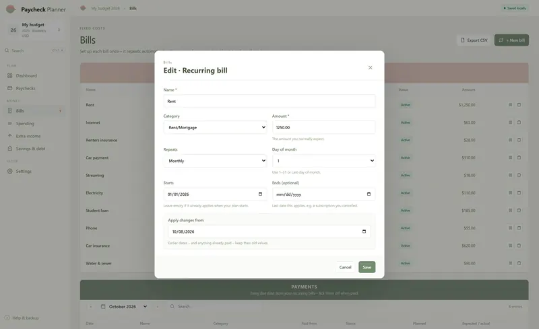Close the Edit Recurring bill dialog
Image resolution: width=539 pixels, height=329 pixels.
(x=370, y=68)
